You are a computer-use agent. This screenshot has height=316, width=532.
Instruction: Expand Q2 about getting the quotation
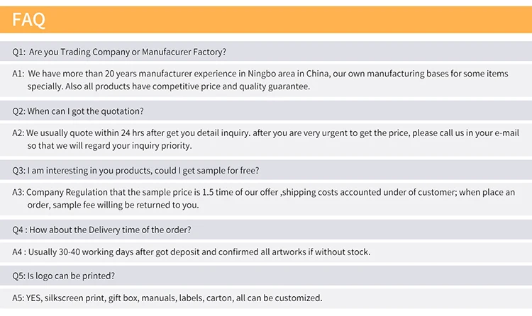(x=78, y=111)
